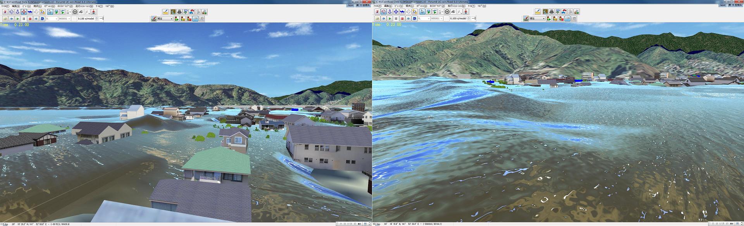Start the flight-path play icon in left window
The height and width of the screenshot is (226, 744).
(62, 12)
